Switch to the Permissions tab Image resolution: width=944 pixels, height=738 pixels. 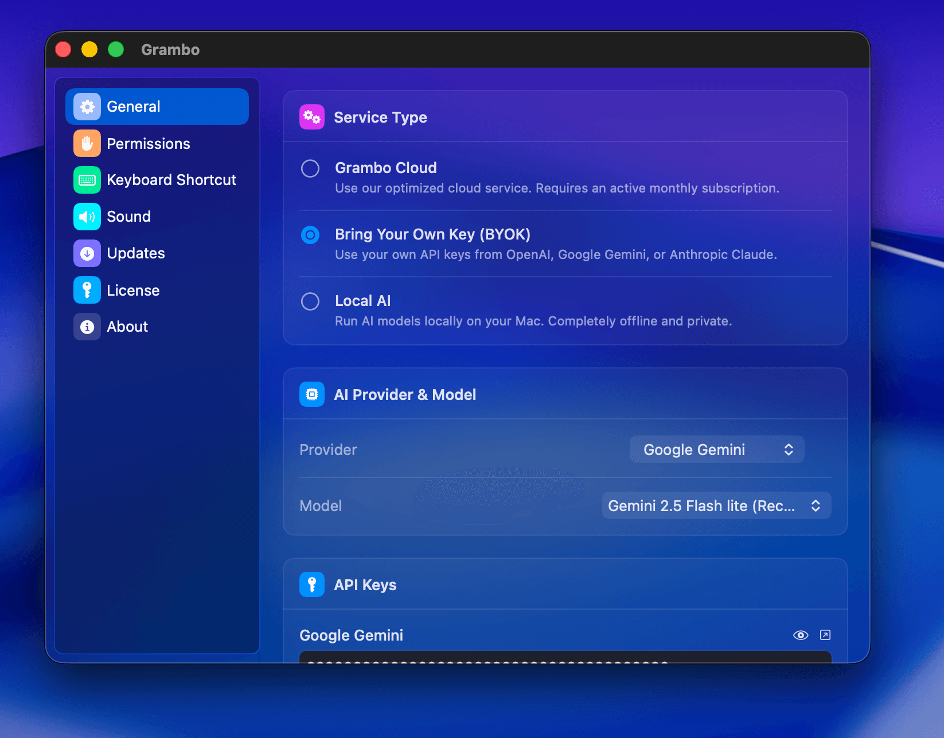coord(157,143)
